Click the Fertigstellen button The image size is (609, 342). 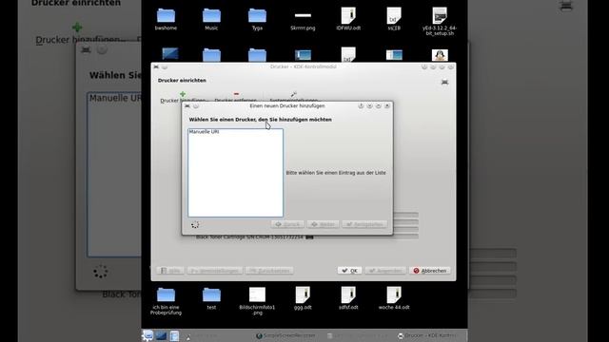click(364, 224)
